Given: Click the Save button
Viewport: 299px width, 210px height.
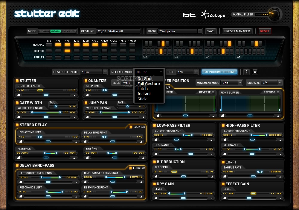Looking at the screenshot, I should [211, 31].
